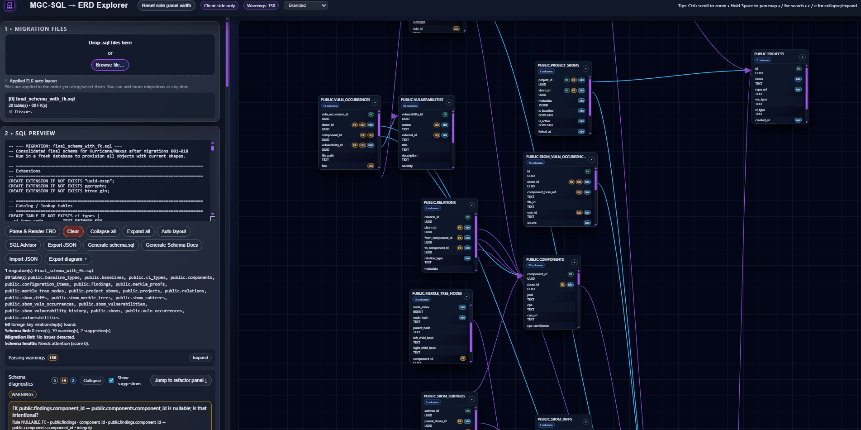Viewport: 861px width, 430px height.
Task: Expand the Parsing warnings section
Action: tap(200, 358)
